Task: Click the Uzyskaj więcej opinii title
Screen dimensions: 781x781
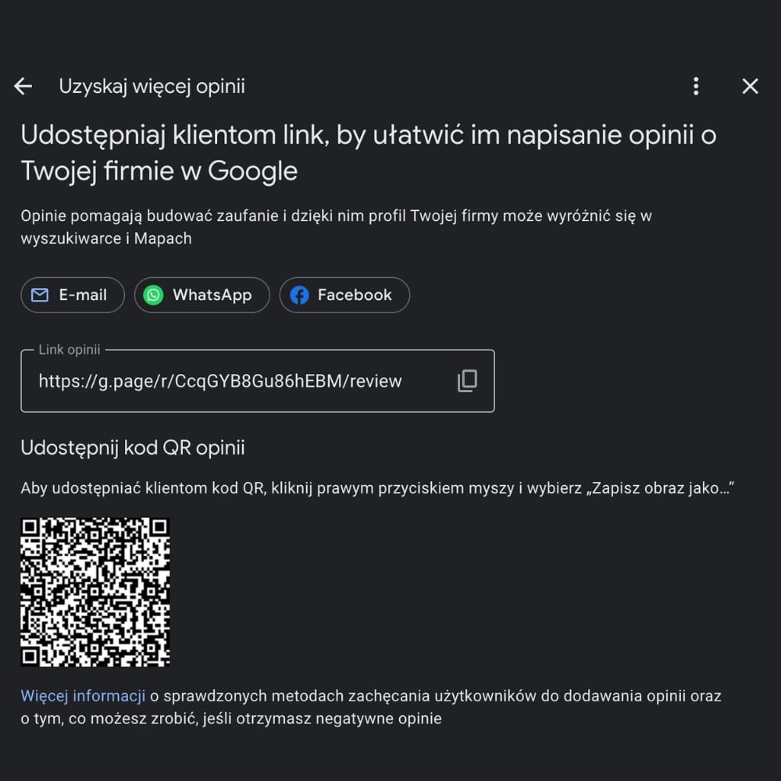Action: [152, 86]
